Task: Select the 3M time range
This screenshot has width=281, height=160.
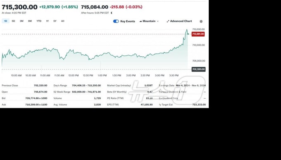Action: point(21,21)
